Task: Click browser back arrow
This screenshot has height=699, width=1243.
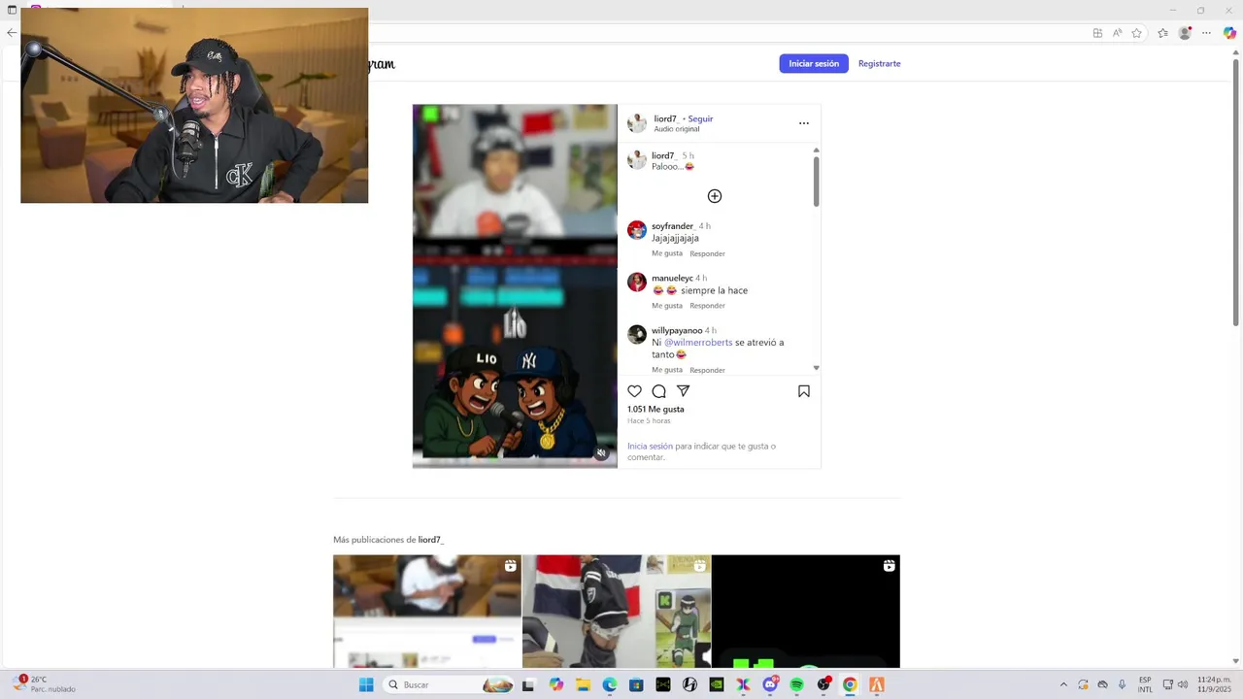Action: 11,33
